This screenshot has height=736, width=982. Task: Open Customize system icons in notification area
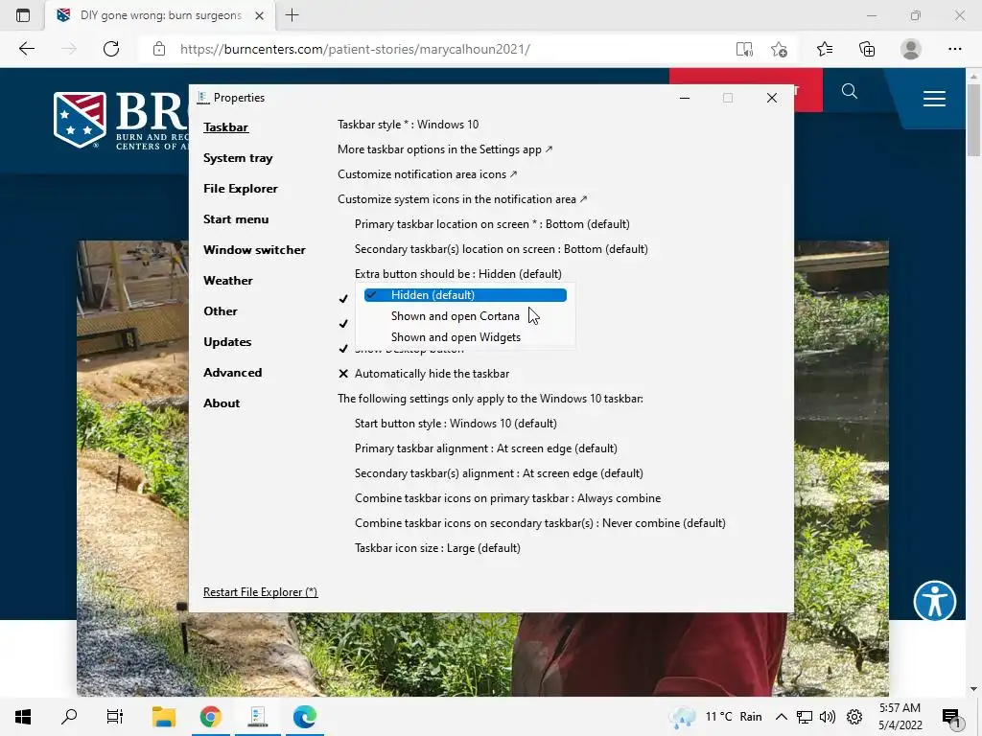pyautogui.click(x=462, y=199)
